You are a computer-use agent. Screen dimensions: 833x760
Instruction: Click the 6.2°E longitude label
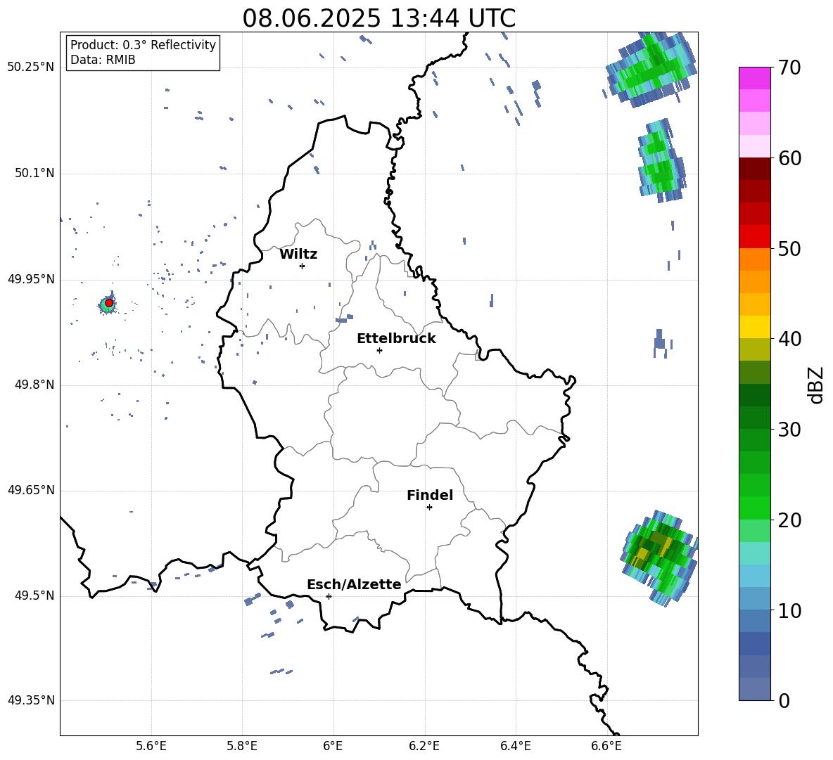424,746
